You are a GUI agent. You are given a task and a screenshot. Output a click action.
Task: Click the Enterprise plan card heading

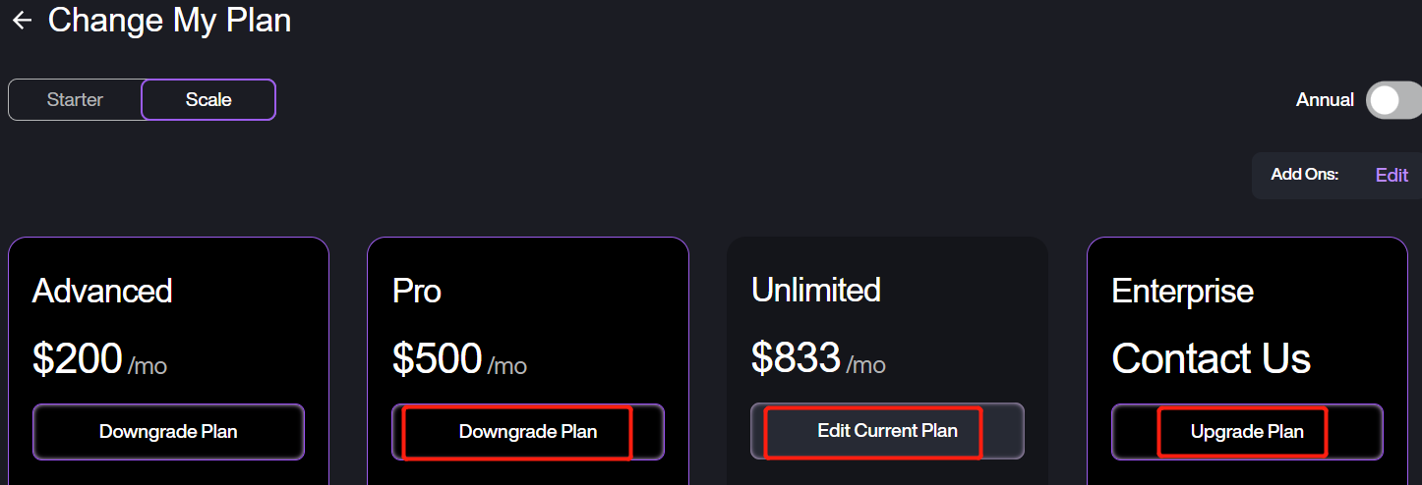click(x=1182, y=291)
